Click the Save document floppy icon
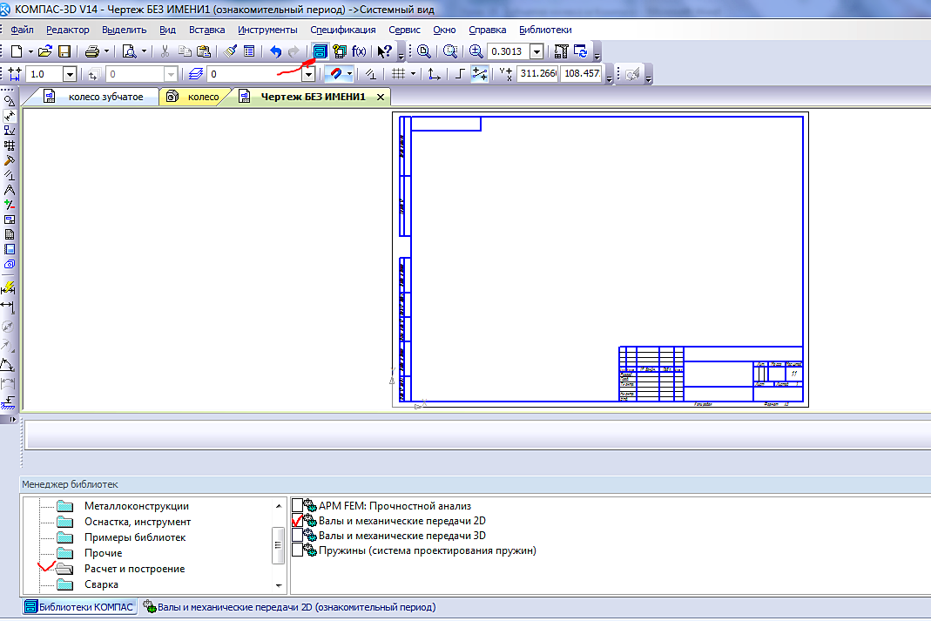This screenshot has width=931, height=621. [x=64, y=51]
